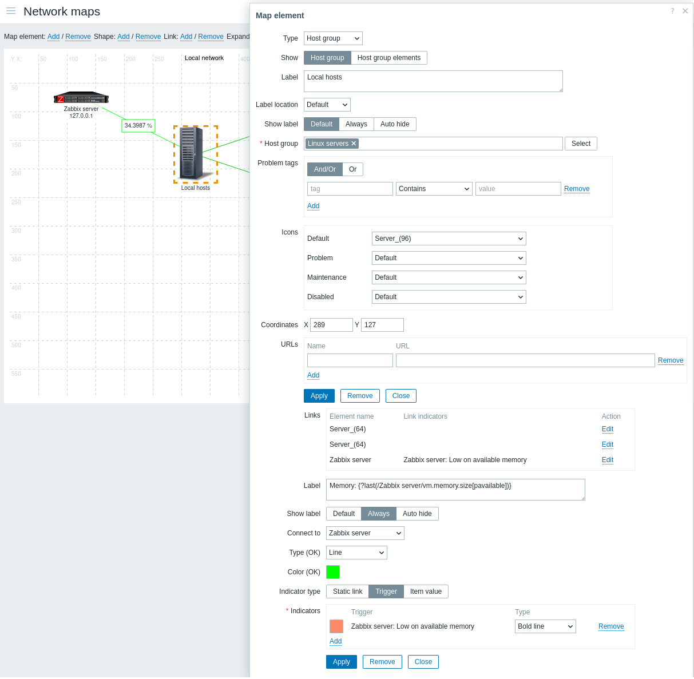The height and width of the screenshot is (679, 694).
Task: Add a map element from toolbar
Action: pos(54,37)
